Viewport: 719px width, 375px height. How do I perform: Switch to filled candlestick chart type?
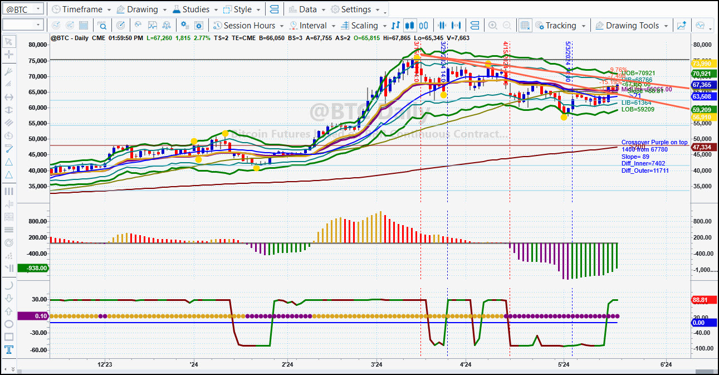(x=410, y=25)
